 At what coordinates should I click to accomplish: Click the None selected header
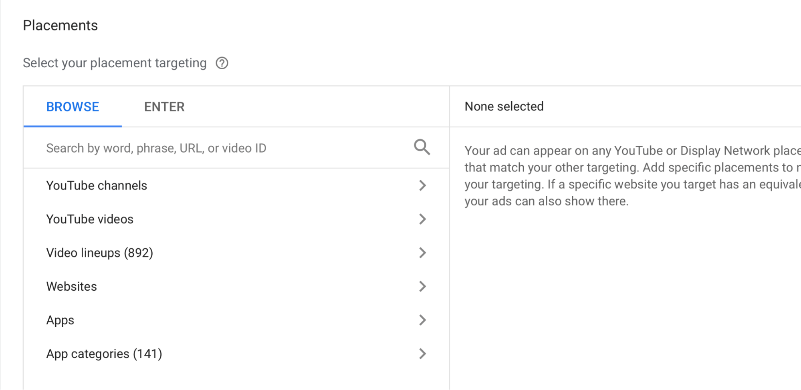coord(504,106)
